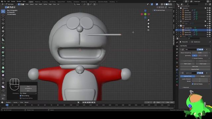Screen dimensions: 212x119
Task: Select the Select Box tool
Action: 3,11
